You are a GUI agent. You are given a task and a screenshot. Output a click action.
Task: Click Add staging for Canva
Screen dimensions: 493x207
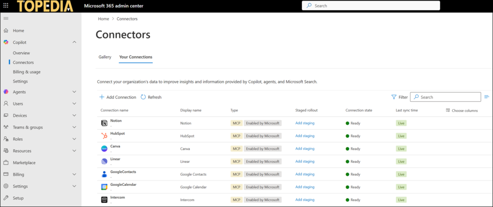point(305,149)
